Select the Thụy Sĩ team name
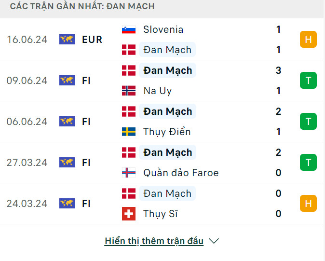 (160, 214)
